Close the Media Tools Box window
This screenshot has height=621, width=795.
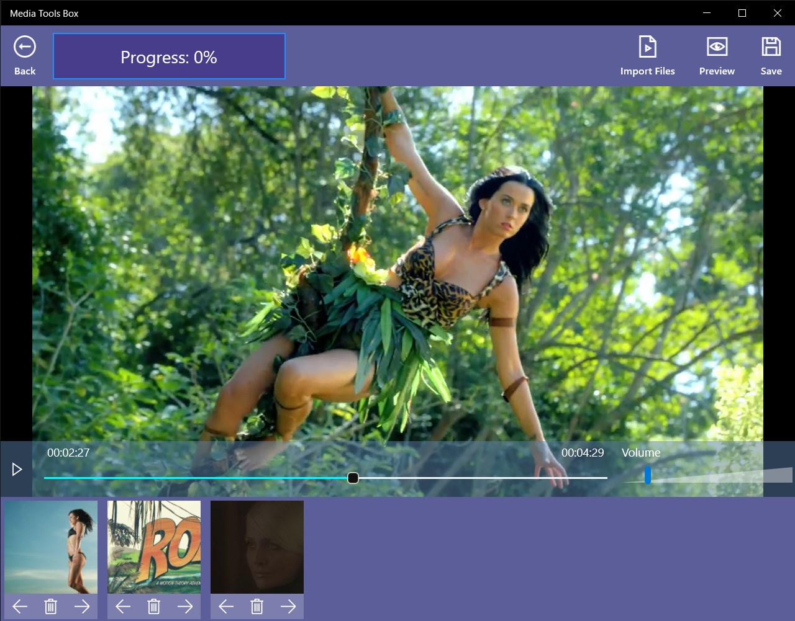[x=777, y=13]
